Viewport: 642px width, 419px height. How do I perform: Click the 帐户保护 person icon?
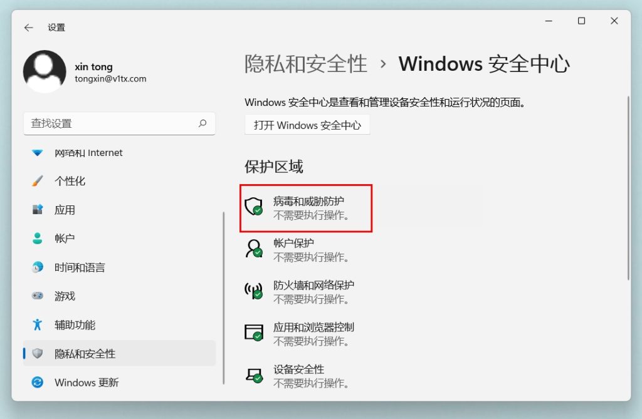coord(253,249)
